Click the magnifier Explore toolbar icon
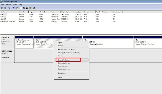 coord(30,8)
